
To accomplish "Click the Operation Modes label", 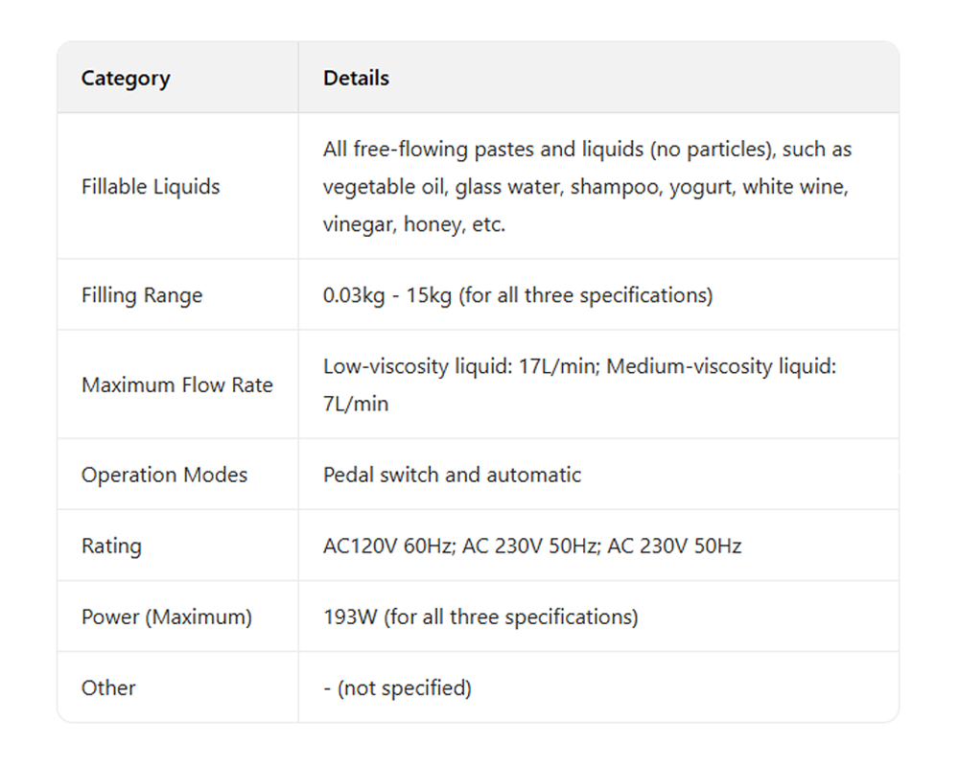I will [164, 476].
